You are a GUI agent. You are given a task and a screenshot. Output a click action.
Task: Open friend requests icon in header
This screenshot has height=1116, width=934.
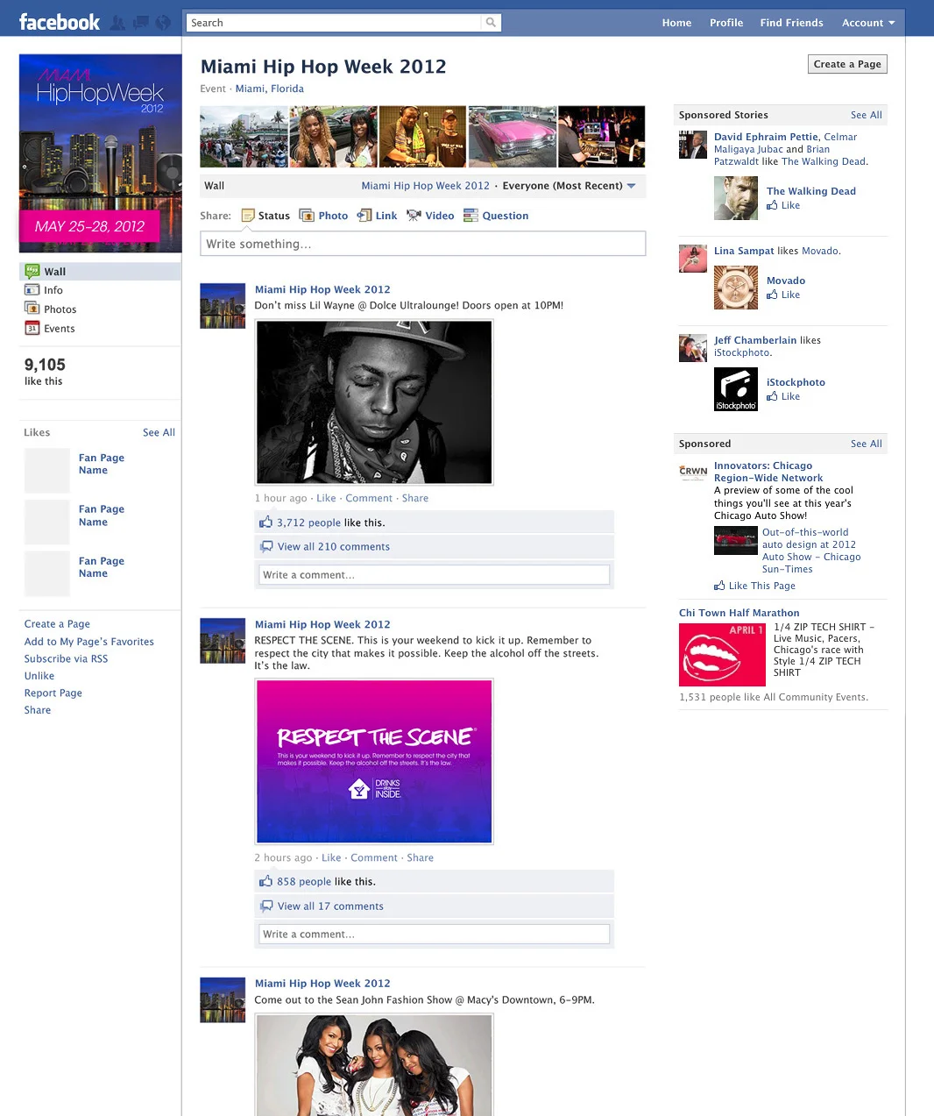tap(117, 23)
